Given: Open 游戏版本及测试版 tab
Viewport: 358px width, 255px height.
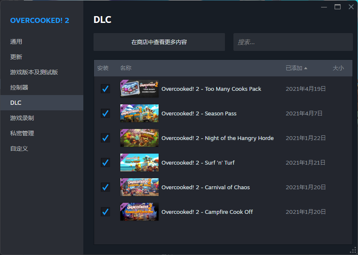Looking at the screenshot, I should 42,72.
